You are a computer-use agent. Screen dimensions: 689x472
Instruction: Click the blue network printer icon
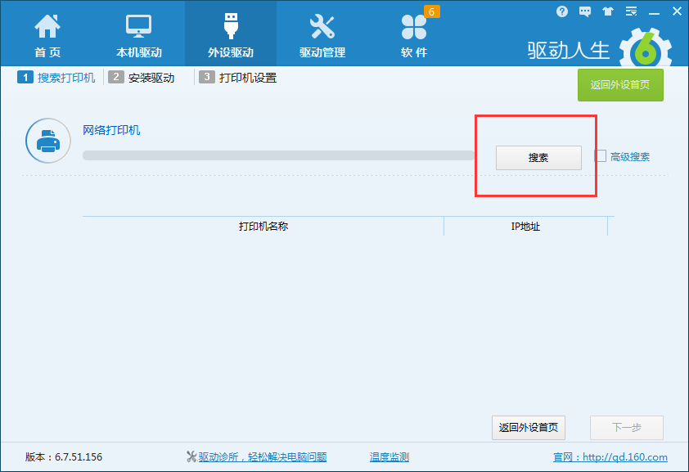tap(47, 141)
